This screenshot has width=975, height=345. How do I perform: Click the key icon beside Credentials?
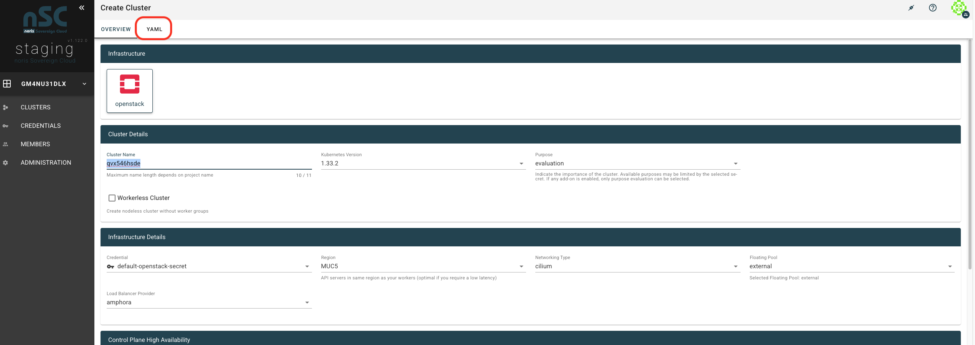click(5, 126)
